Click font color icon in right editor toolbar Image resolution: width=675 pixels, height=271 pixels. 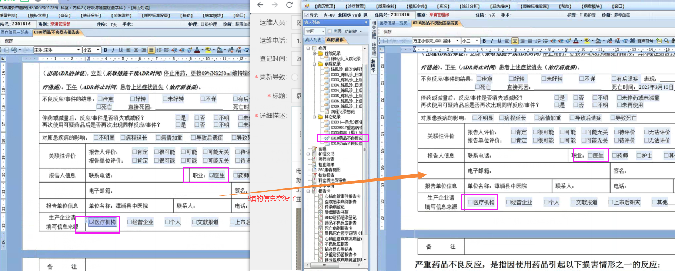point(576,41)
